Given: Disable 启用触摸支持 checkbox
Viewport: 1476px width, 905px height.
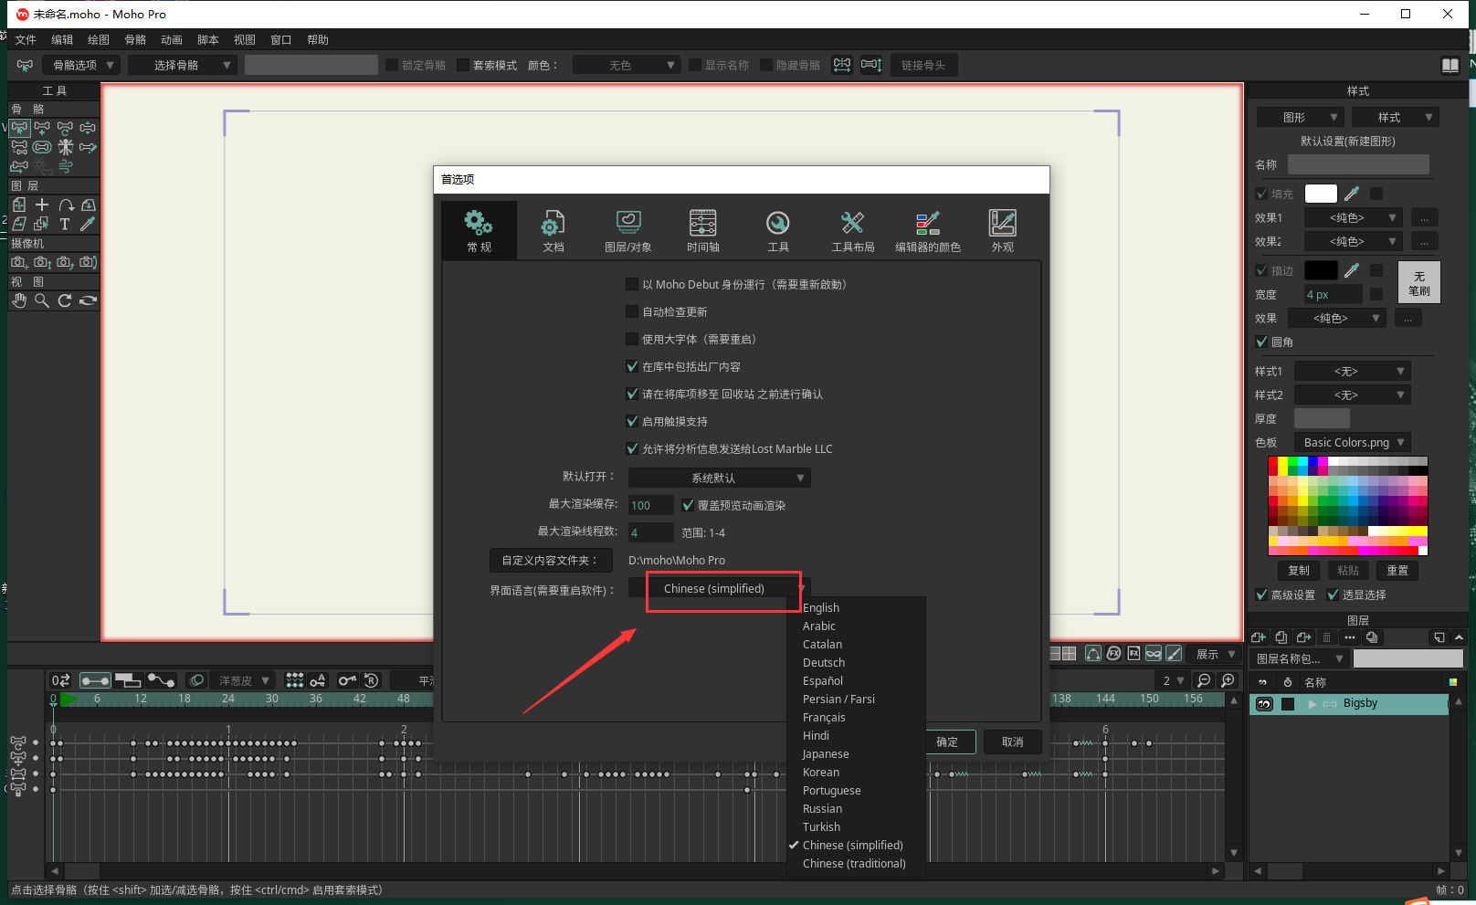Looking at the screenshot, I should point(632,421).
